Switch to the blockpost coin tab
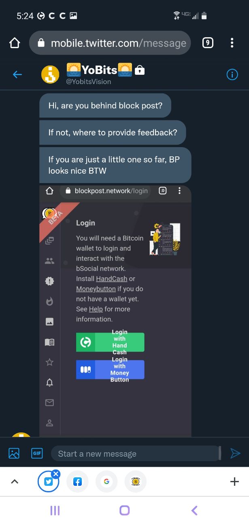This screenshot has width=249, height=525. (x=136, y=481)
